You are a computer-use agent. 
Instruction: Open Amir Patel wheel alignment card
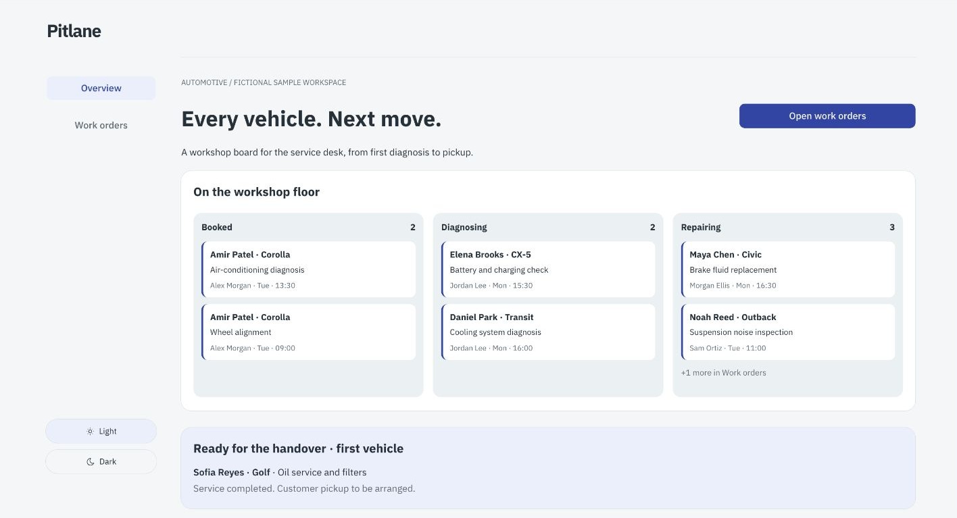click(x=309, y=332)
